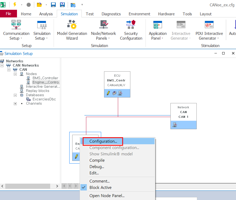Choose Open Node Panel... from context menu
Image resolution: width=236 pixels, height=200 pixels.
[117, 196]
